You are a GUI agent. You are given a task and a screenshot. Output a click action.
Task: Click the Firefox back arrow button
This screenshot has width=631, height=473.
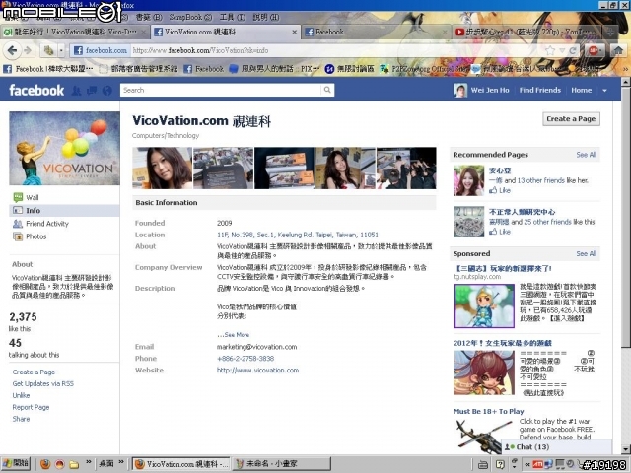coord(12,50)
